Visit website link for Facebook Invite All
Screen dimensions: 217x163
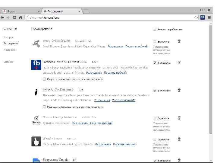(x=115, y=73)
